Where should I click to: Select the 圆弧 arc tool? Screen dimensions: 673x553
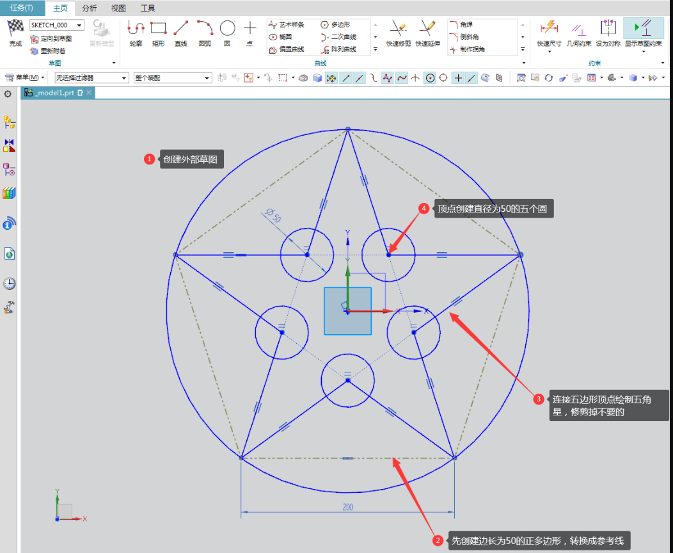(205, 33)
